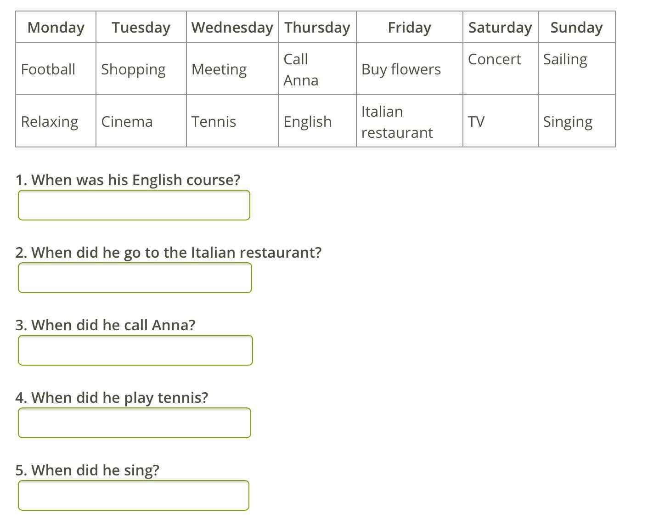
Task: Click the 'Call Anna' table cell
Action: point(317,69)
